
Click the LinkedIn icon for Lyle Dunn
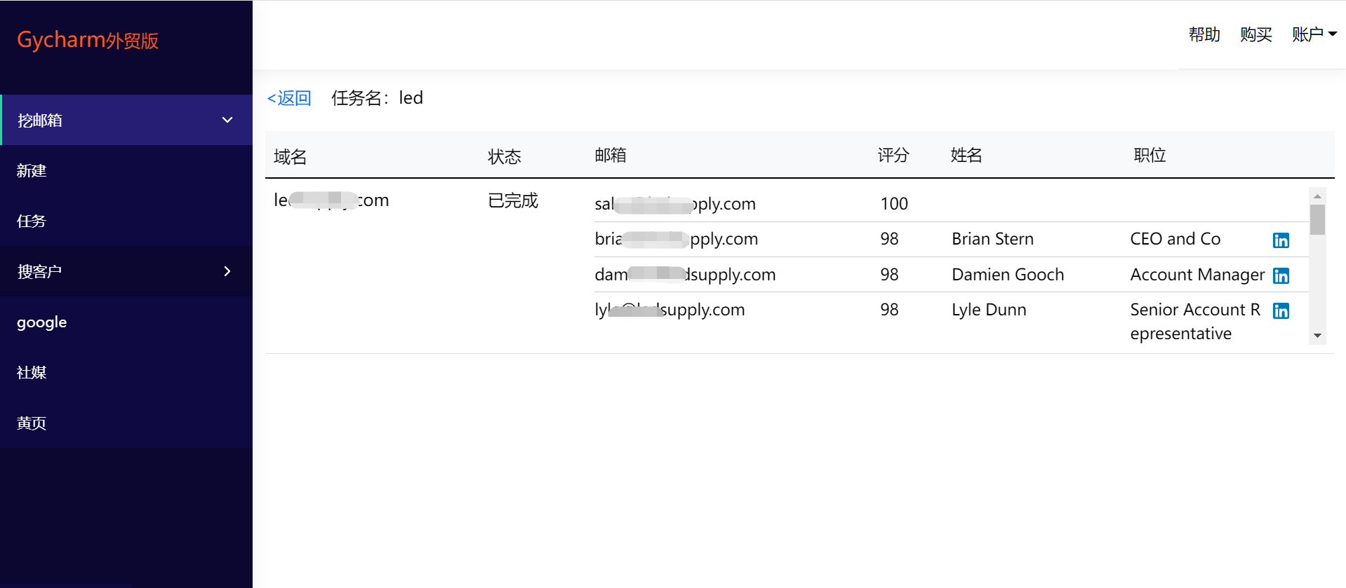(x=1281, y=310)
